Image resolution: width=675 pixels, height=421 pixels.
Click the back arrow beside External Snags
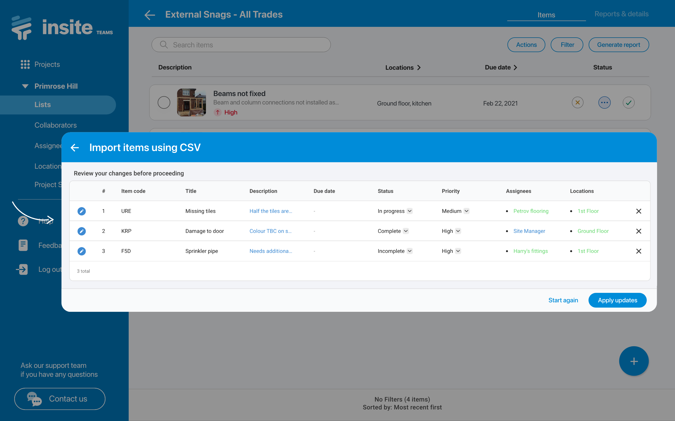coord(150,15)
